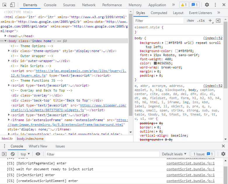Open the Memory tab

click(135, 5)
